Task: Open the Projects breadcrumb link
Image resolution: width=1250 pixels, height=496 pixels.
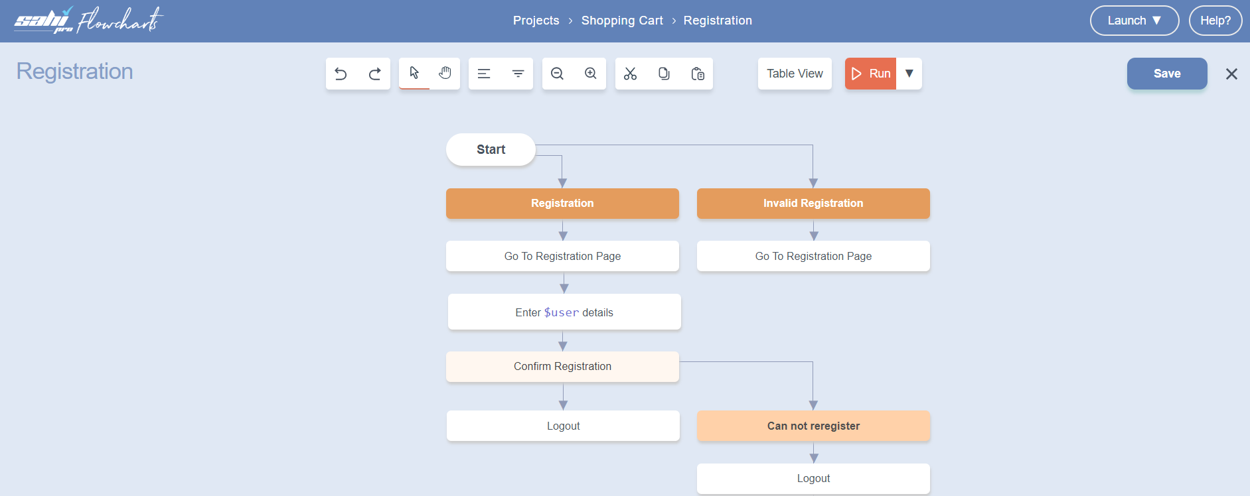Action: click(x=536, y=21)
